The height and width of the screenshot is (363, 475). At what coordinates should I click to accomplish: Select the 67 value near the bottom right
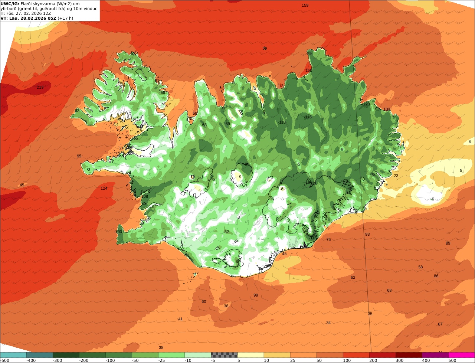click(x=440, y=324)
